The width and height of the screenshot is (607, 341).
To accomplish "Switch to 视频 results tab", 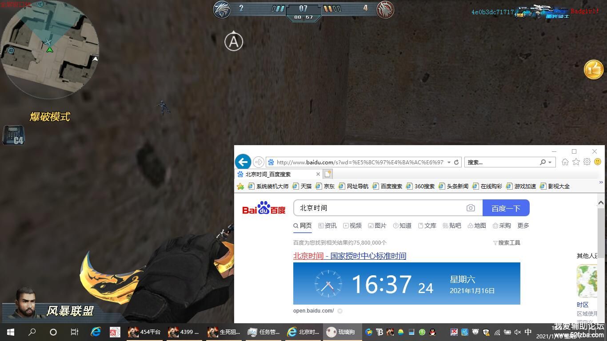I will [352, 226].
